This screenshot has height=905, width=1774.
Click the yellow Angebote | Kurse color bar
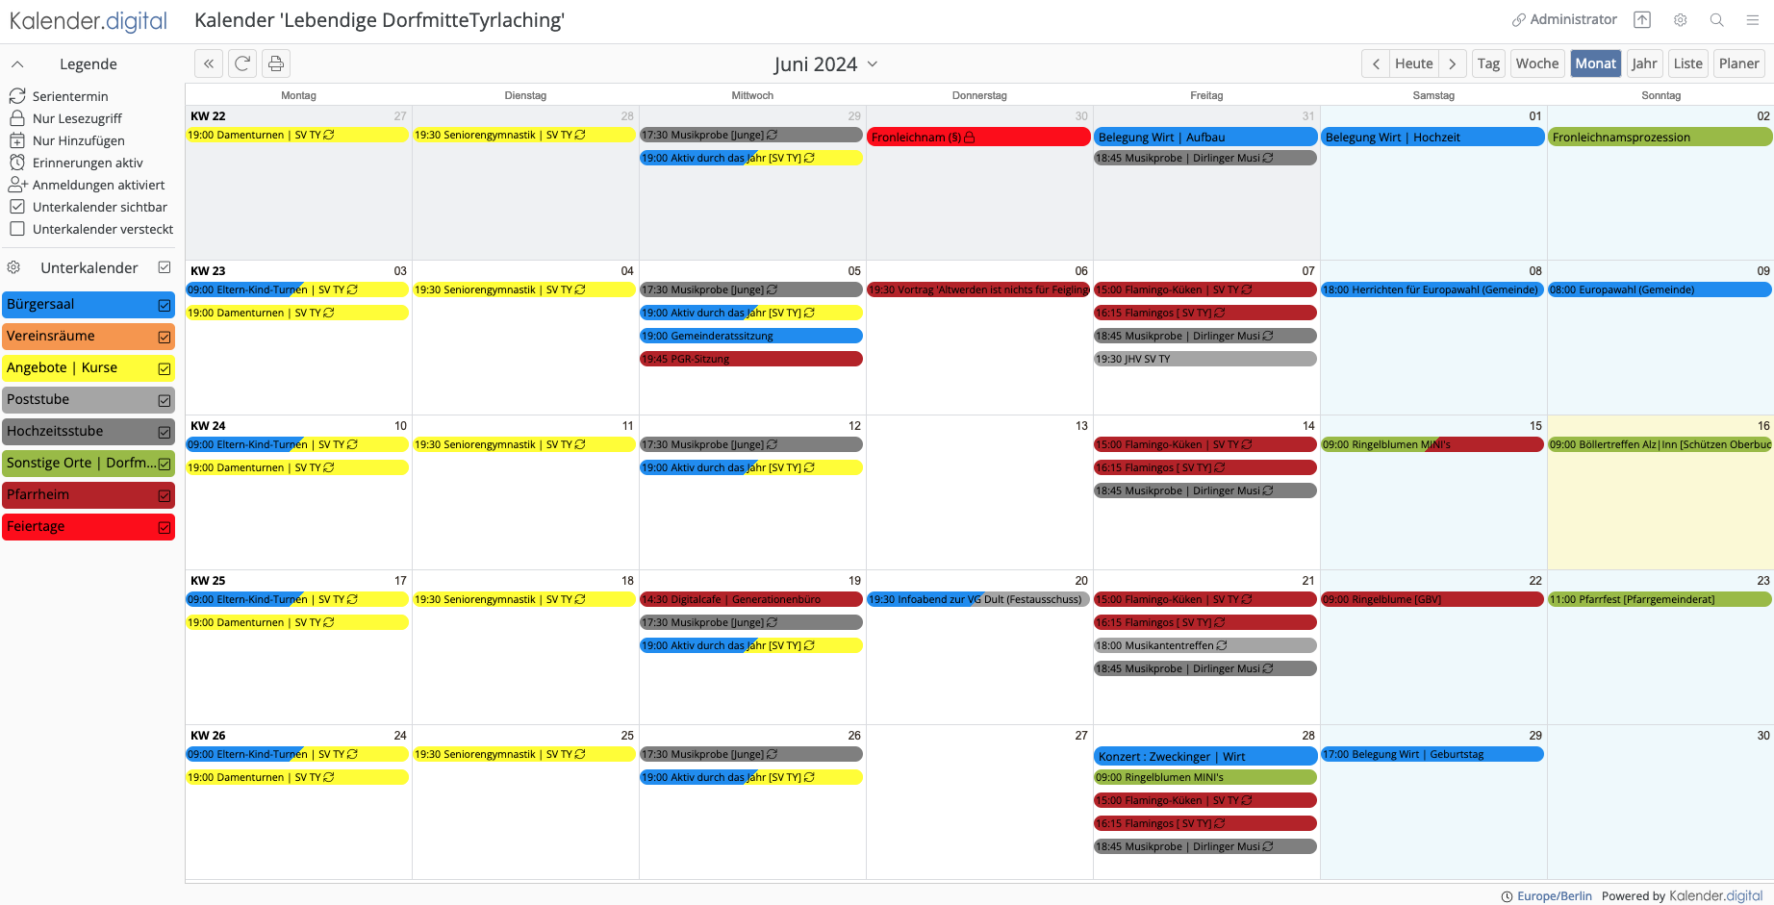click(x=77, y=368)
